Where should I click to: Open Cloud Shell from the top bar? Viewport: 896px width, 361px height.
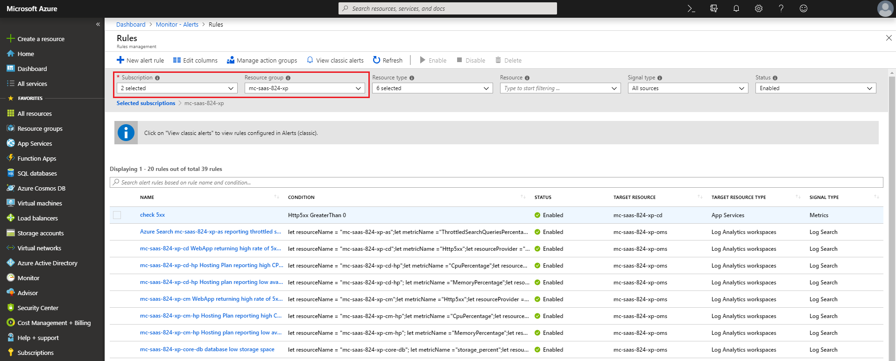[x=691, y=8]
